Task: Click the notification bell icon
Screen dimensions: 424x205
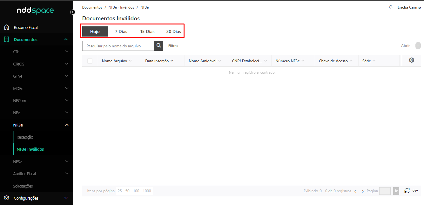Action: click(391, 7)
